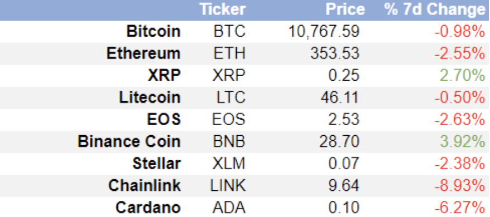Select the LTC price 46.11
490x217 pixels.
pyautogui.click(x=340, y=97)
